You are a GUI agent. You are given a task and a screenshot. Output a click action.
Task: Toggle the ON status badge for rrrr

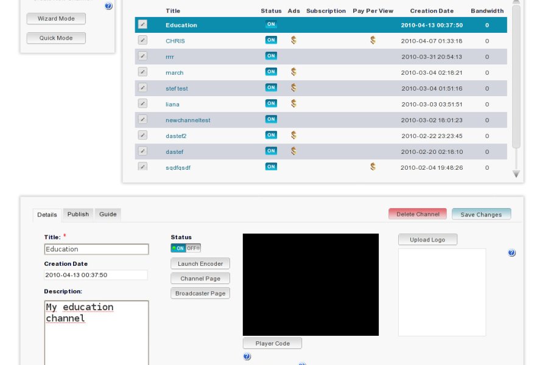click(271, 56)
